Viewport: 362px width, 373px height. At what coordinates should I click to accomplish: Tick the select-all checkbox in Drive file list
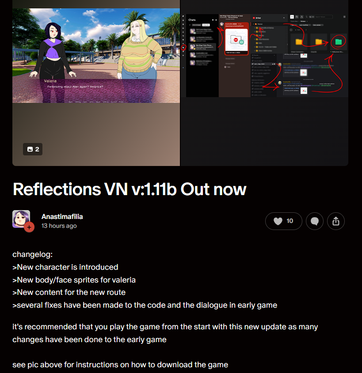[291, 30]
